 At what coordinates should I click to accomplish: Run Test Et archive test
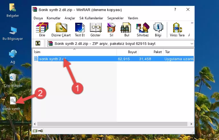[80, 30]
